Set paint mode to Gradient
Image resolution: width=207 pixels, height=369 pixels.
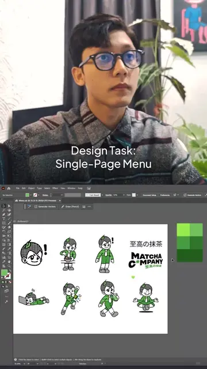click(6, 282)
